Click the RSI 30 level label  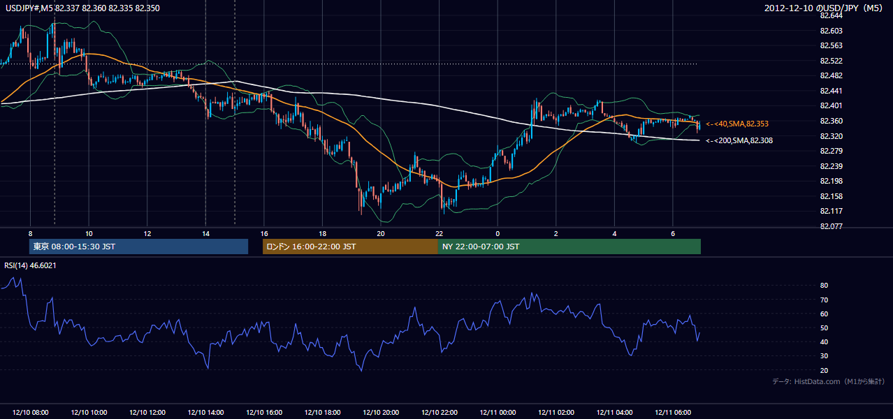[824, 356]
